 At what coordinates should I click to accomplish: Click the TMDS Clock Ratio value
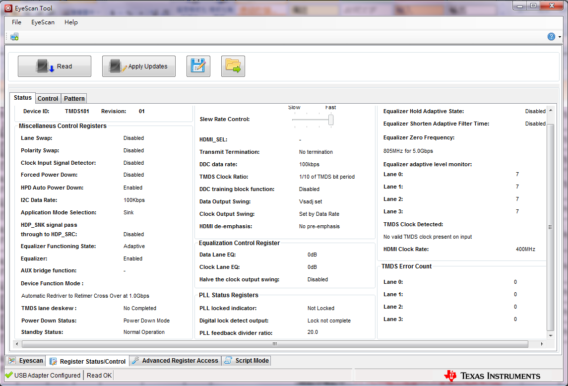[x=327, y=177]
